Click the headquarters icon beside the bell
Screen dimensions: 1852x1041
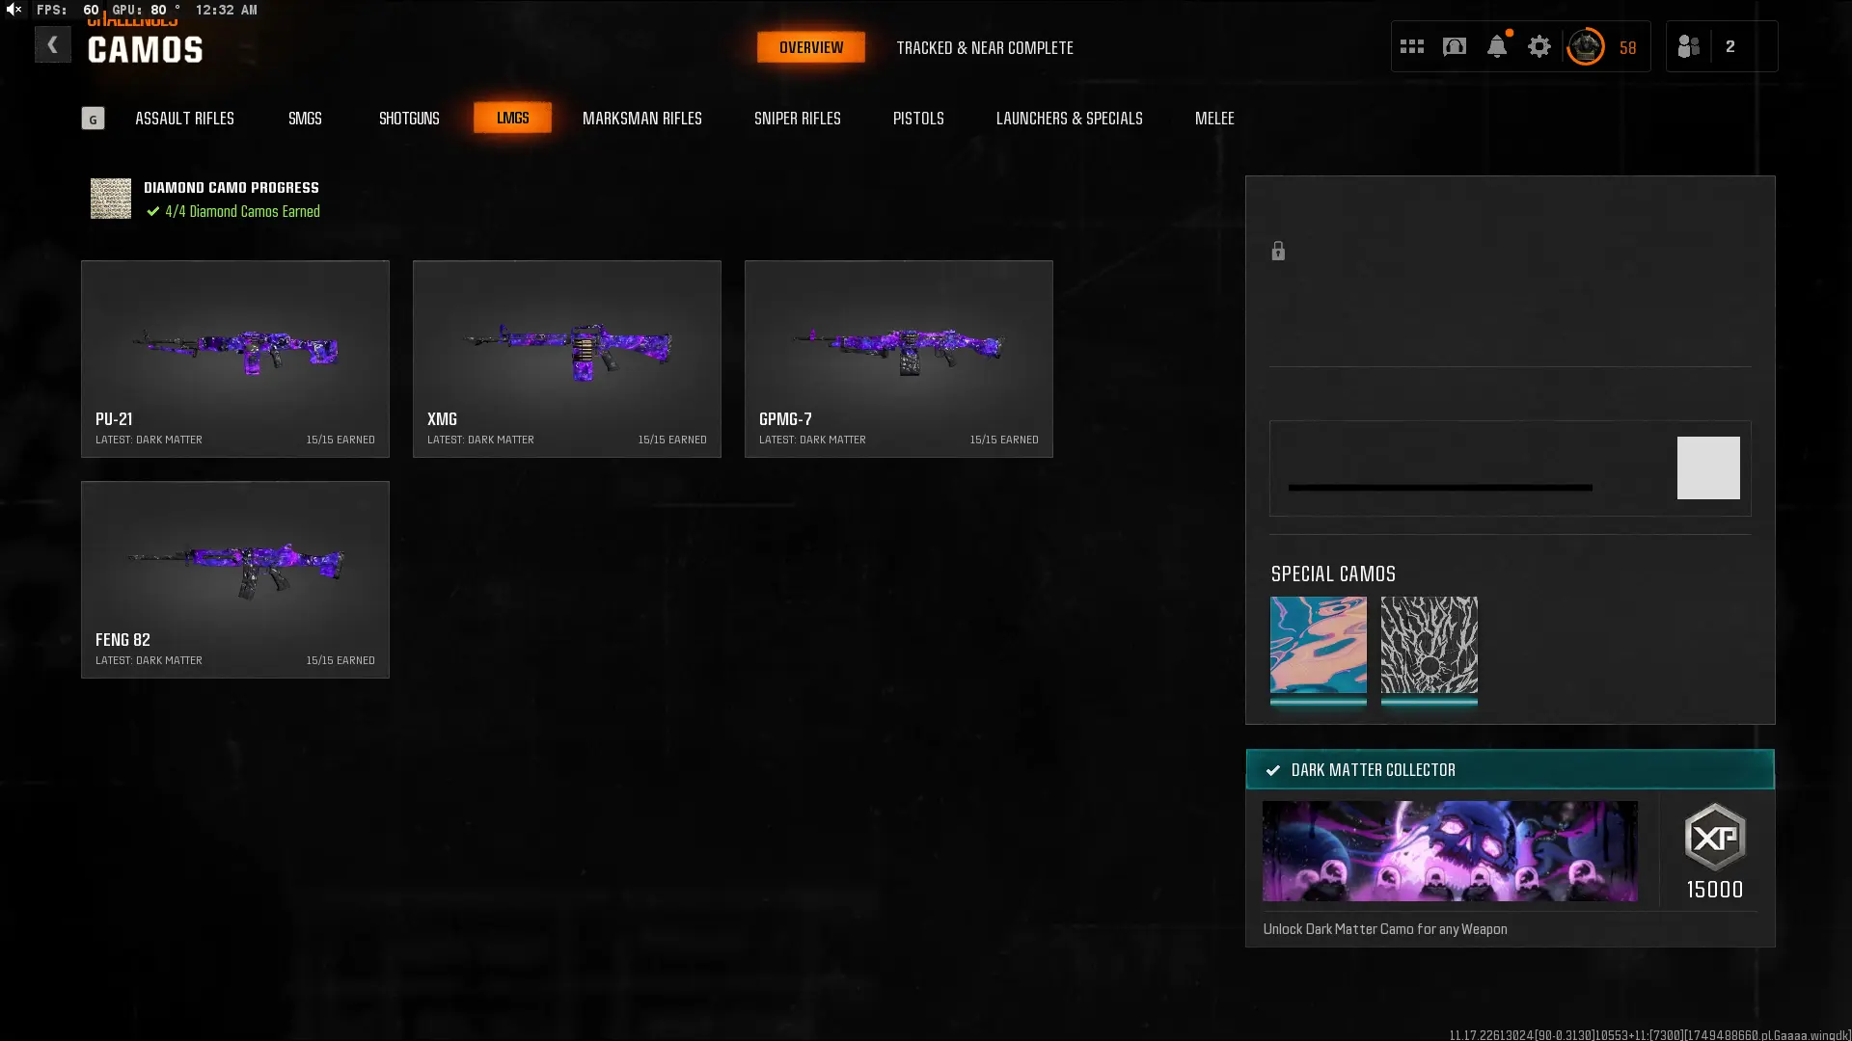click(x=1454, y=46)
